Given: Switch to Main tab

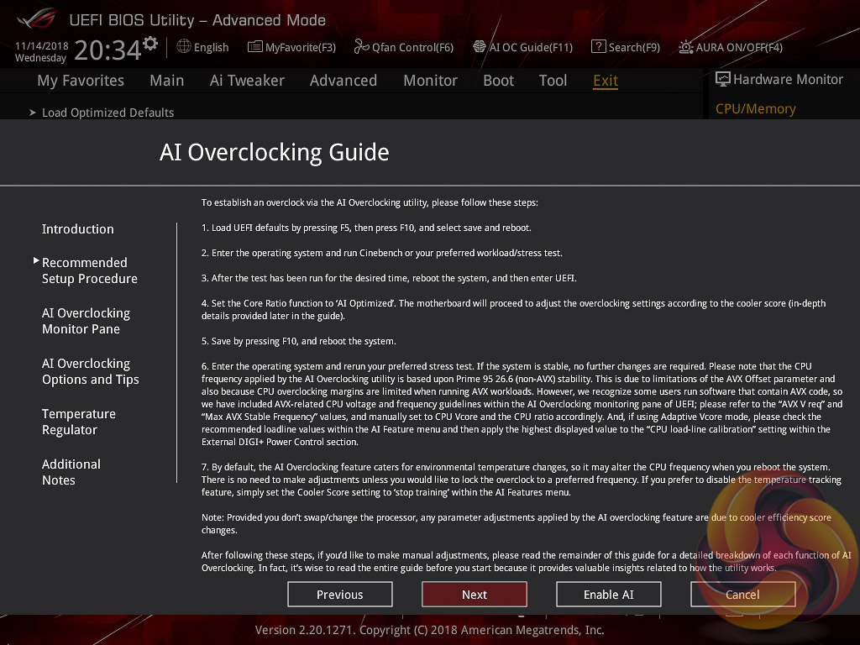Looking at the screenshot, I should coord(167,81).
